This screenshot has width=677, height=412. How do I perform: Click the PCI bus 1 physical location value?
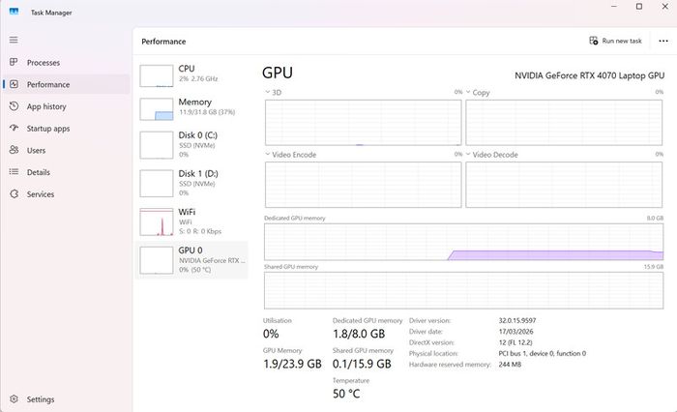543,353
